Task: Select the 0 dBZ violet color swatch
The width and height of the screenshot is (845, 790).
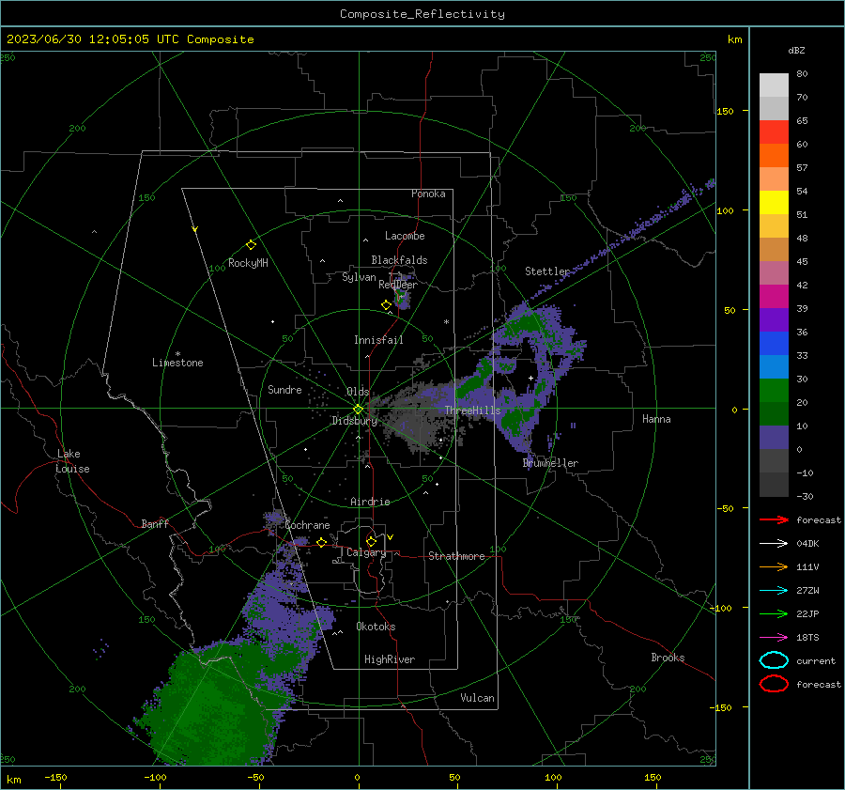Action: pyautogui.click(x=774, y=438)
